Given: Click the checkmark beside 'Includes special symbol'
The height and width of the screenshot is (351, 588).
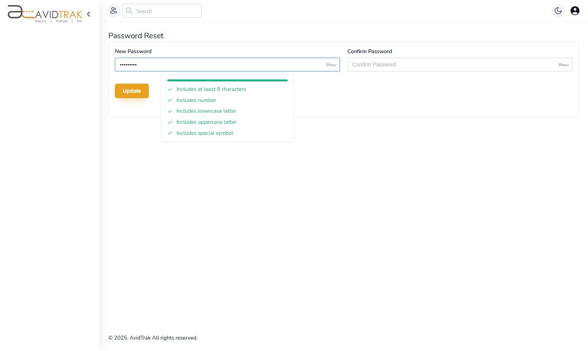Looking at the screenshot, I should 170,133.
